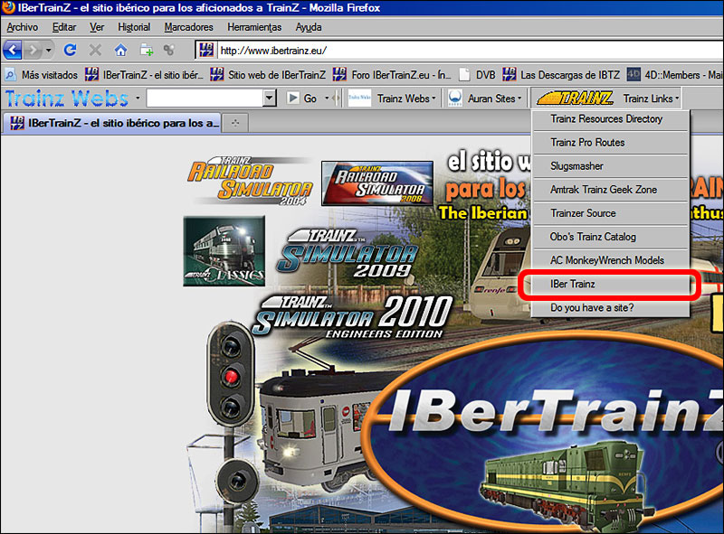Open the Trainz Webs toolbar menu
The image size is (724, 534).
[x=406, y=98]
